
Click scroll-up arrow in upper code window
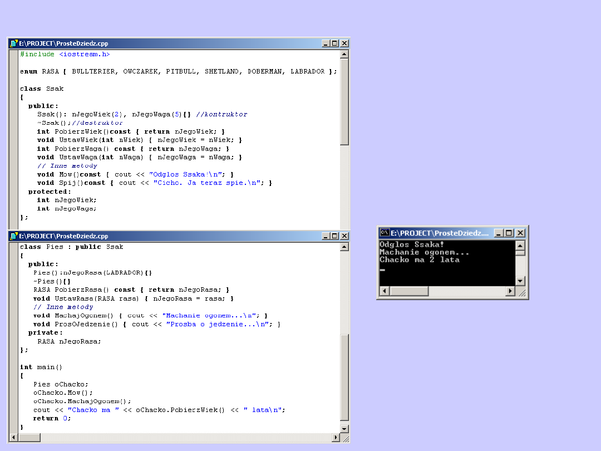pos(344,55)
